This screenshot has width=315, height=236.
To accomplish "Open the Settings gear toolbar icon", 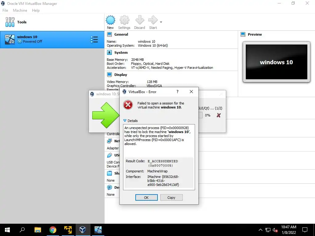I will pyautogui.click(x=124, y=20).
